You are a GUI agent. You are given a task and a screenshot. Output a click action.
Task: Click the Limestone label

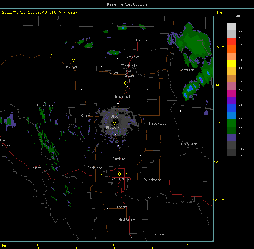[x=45, y=105]
